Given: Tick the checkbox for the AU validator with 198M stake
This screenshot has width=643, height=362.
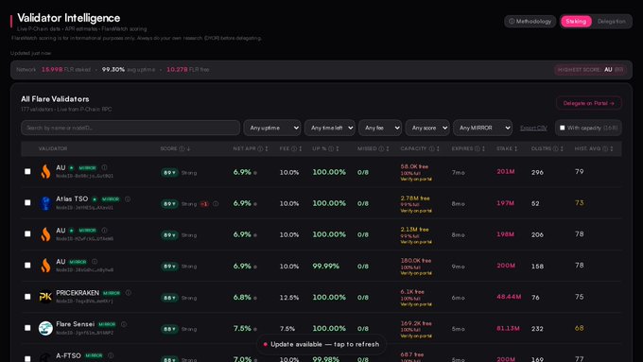Looking at the screenshot, I should click(x=27, y=233).
